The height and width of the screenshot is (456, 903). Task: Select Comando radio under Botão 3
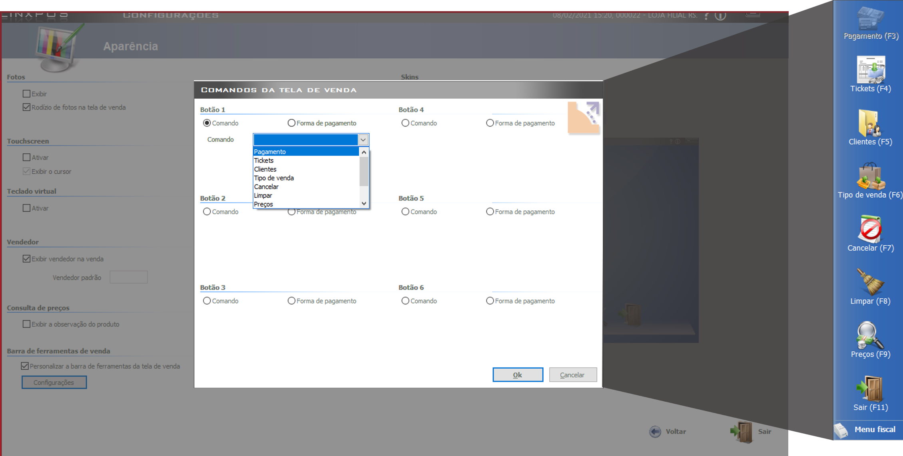tap(207, 301)
